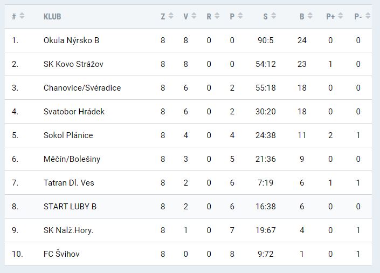Sort by S score arrows icon

[274, 16]
